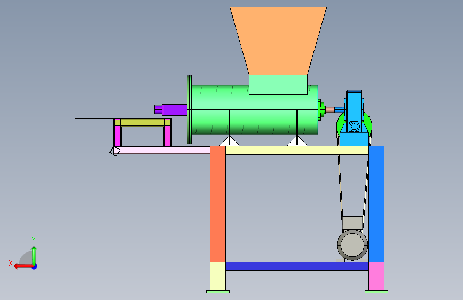Select the salmon shaft coupling near gearbox
This screenshot has width=463, height=300.
(x=330, y=110)
